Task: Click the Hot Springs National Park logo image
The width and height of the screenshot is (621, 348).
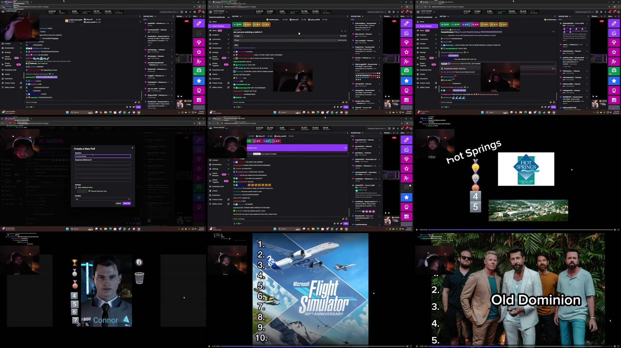Action: [x=526, y=169]
